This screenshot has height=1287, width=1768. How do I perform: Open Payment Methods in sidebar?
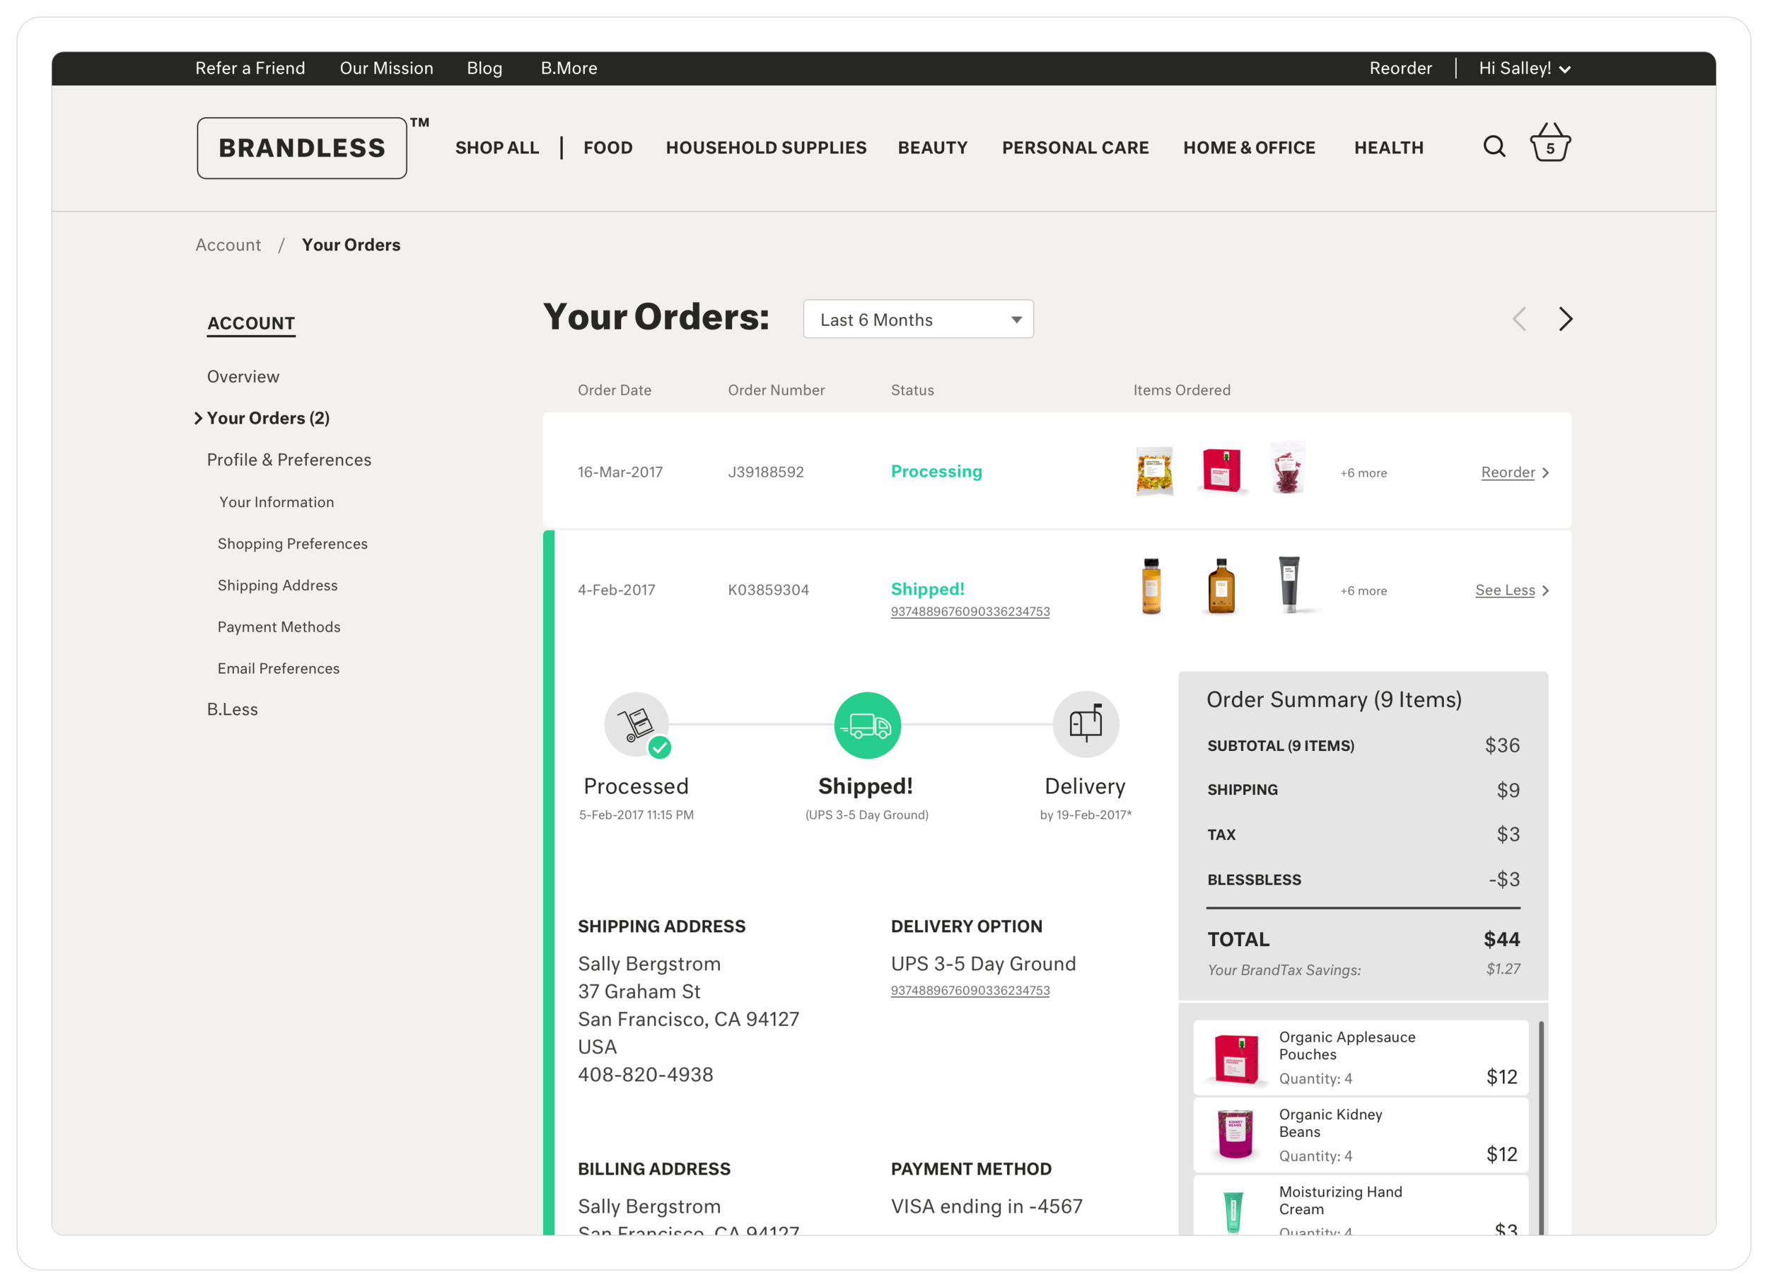(279, 627)
